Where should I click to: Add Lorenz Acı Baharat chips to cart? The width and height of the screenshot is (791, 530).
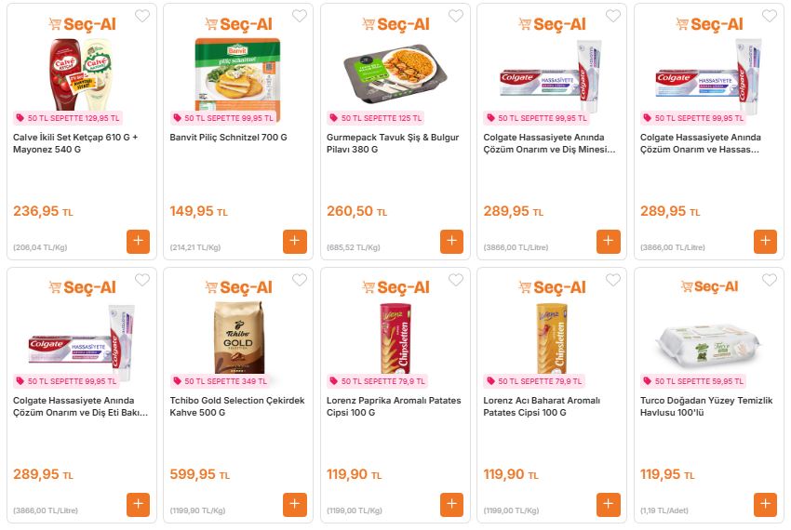point(609,504)
